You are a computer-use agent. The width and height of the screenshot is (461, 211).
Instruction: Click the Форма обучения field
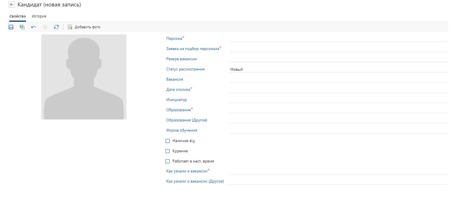click(x=338, y=130)
